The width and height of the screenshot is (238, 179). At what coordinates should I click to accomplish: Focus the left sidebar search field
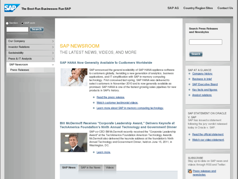pyautogui.click(x=17, y=30)
